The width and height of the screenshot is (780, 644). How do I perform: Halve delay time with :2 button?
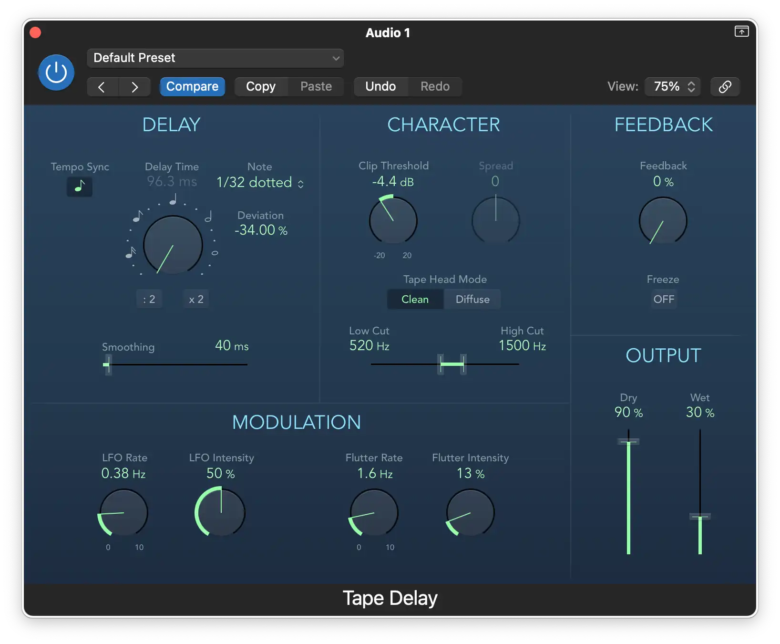[149, 299]
